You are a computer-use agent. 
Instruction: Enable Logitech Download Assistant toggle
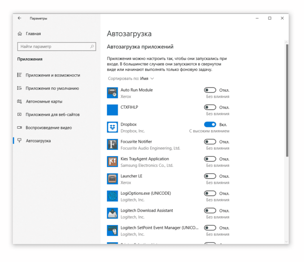coord(210,210)
